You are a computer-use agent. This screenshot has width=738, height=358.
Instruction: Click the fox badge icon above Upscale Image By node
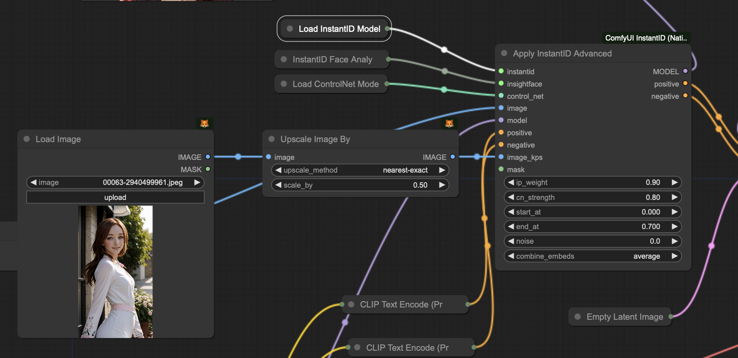(449, 123)
